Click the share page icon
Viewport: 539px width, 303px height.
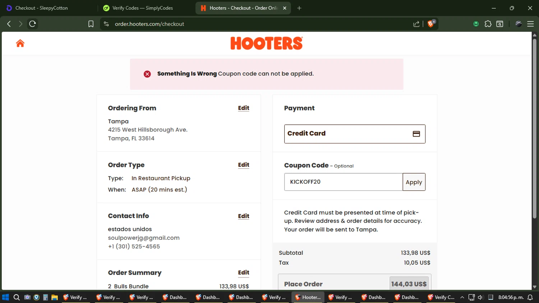pyautogui.click(x=416, y=24)
